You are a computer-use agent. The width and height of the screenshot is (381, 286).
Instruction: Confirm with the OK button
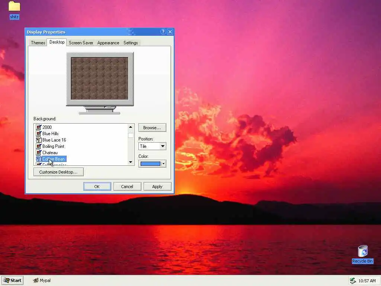97,187
